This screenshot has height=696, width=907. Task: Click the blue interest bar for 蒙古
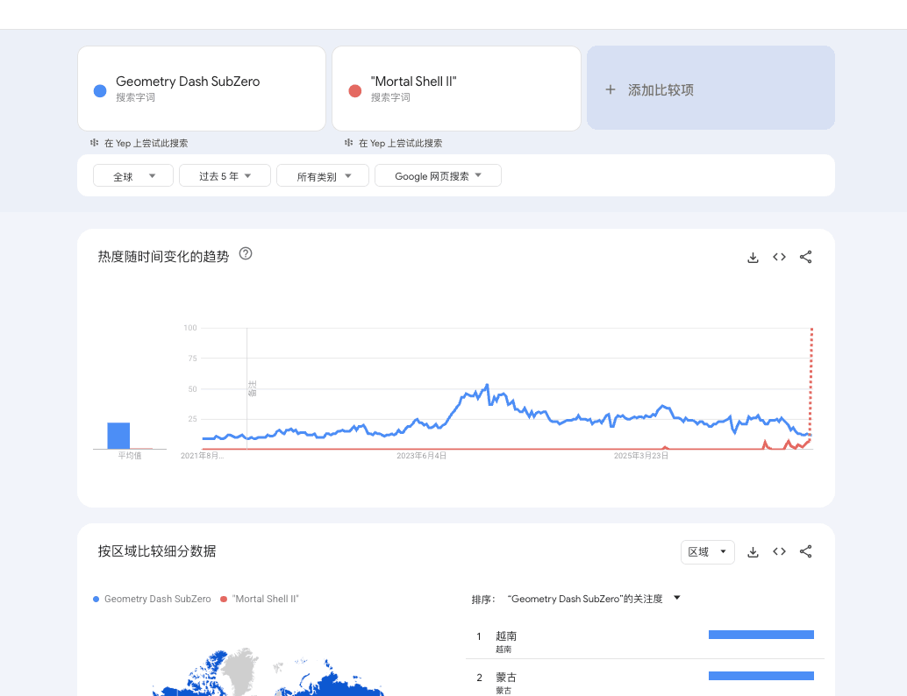pyautogui.click(x=761, y=676)
